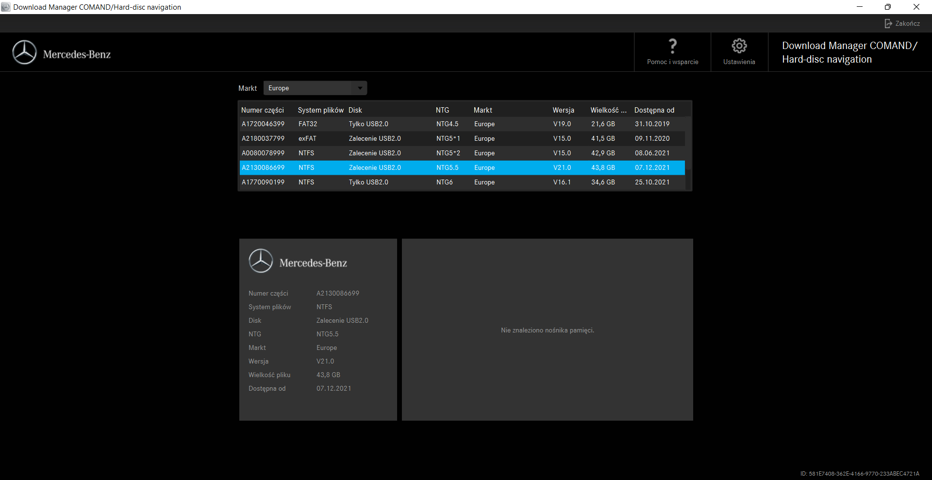This screenshot has width=932, height=480.
Task: Restore down the window
Action: [x=888, y=7]
